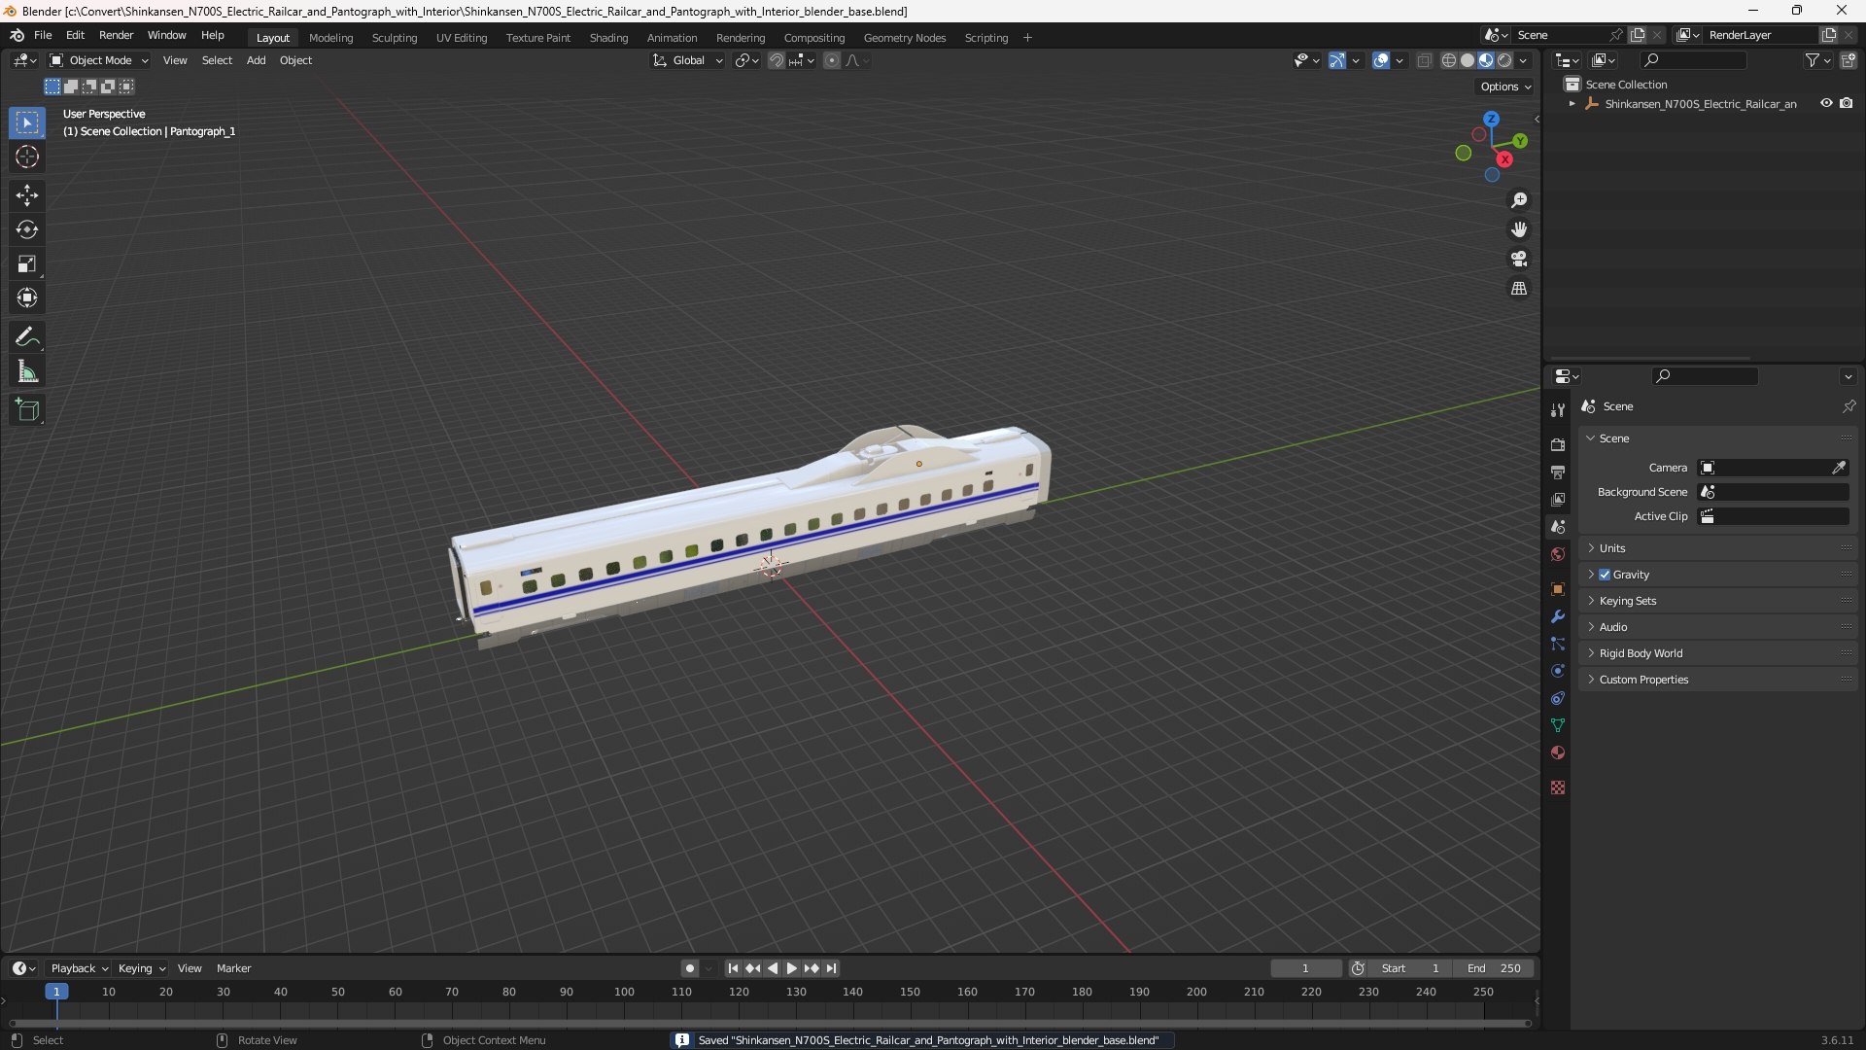1866x1050 pixels.
Task: Toggle X-ray mode in viewport header
Action: click(x=1424, y=60)
